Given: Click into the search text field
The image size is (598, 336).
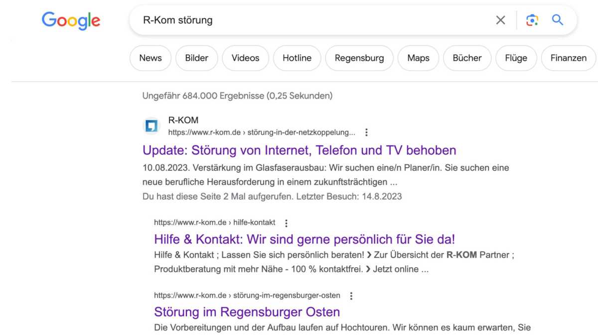Looking at the screenshot, I should (x=309, y=20).
